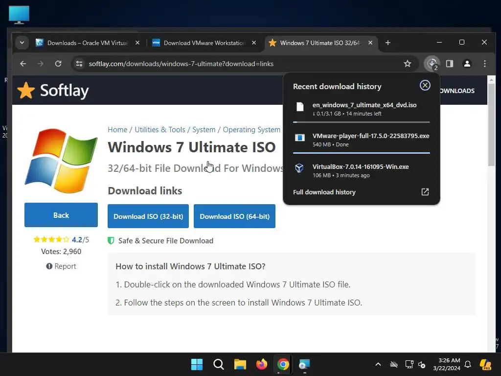Open the side panel icon
Viewport: 501px width, 376px height.
(450, 64)
